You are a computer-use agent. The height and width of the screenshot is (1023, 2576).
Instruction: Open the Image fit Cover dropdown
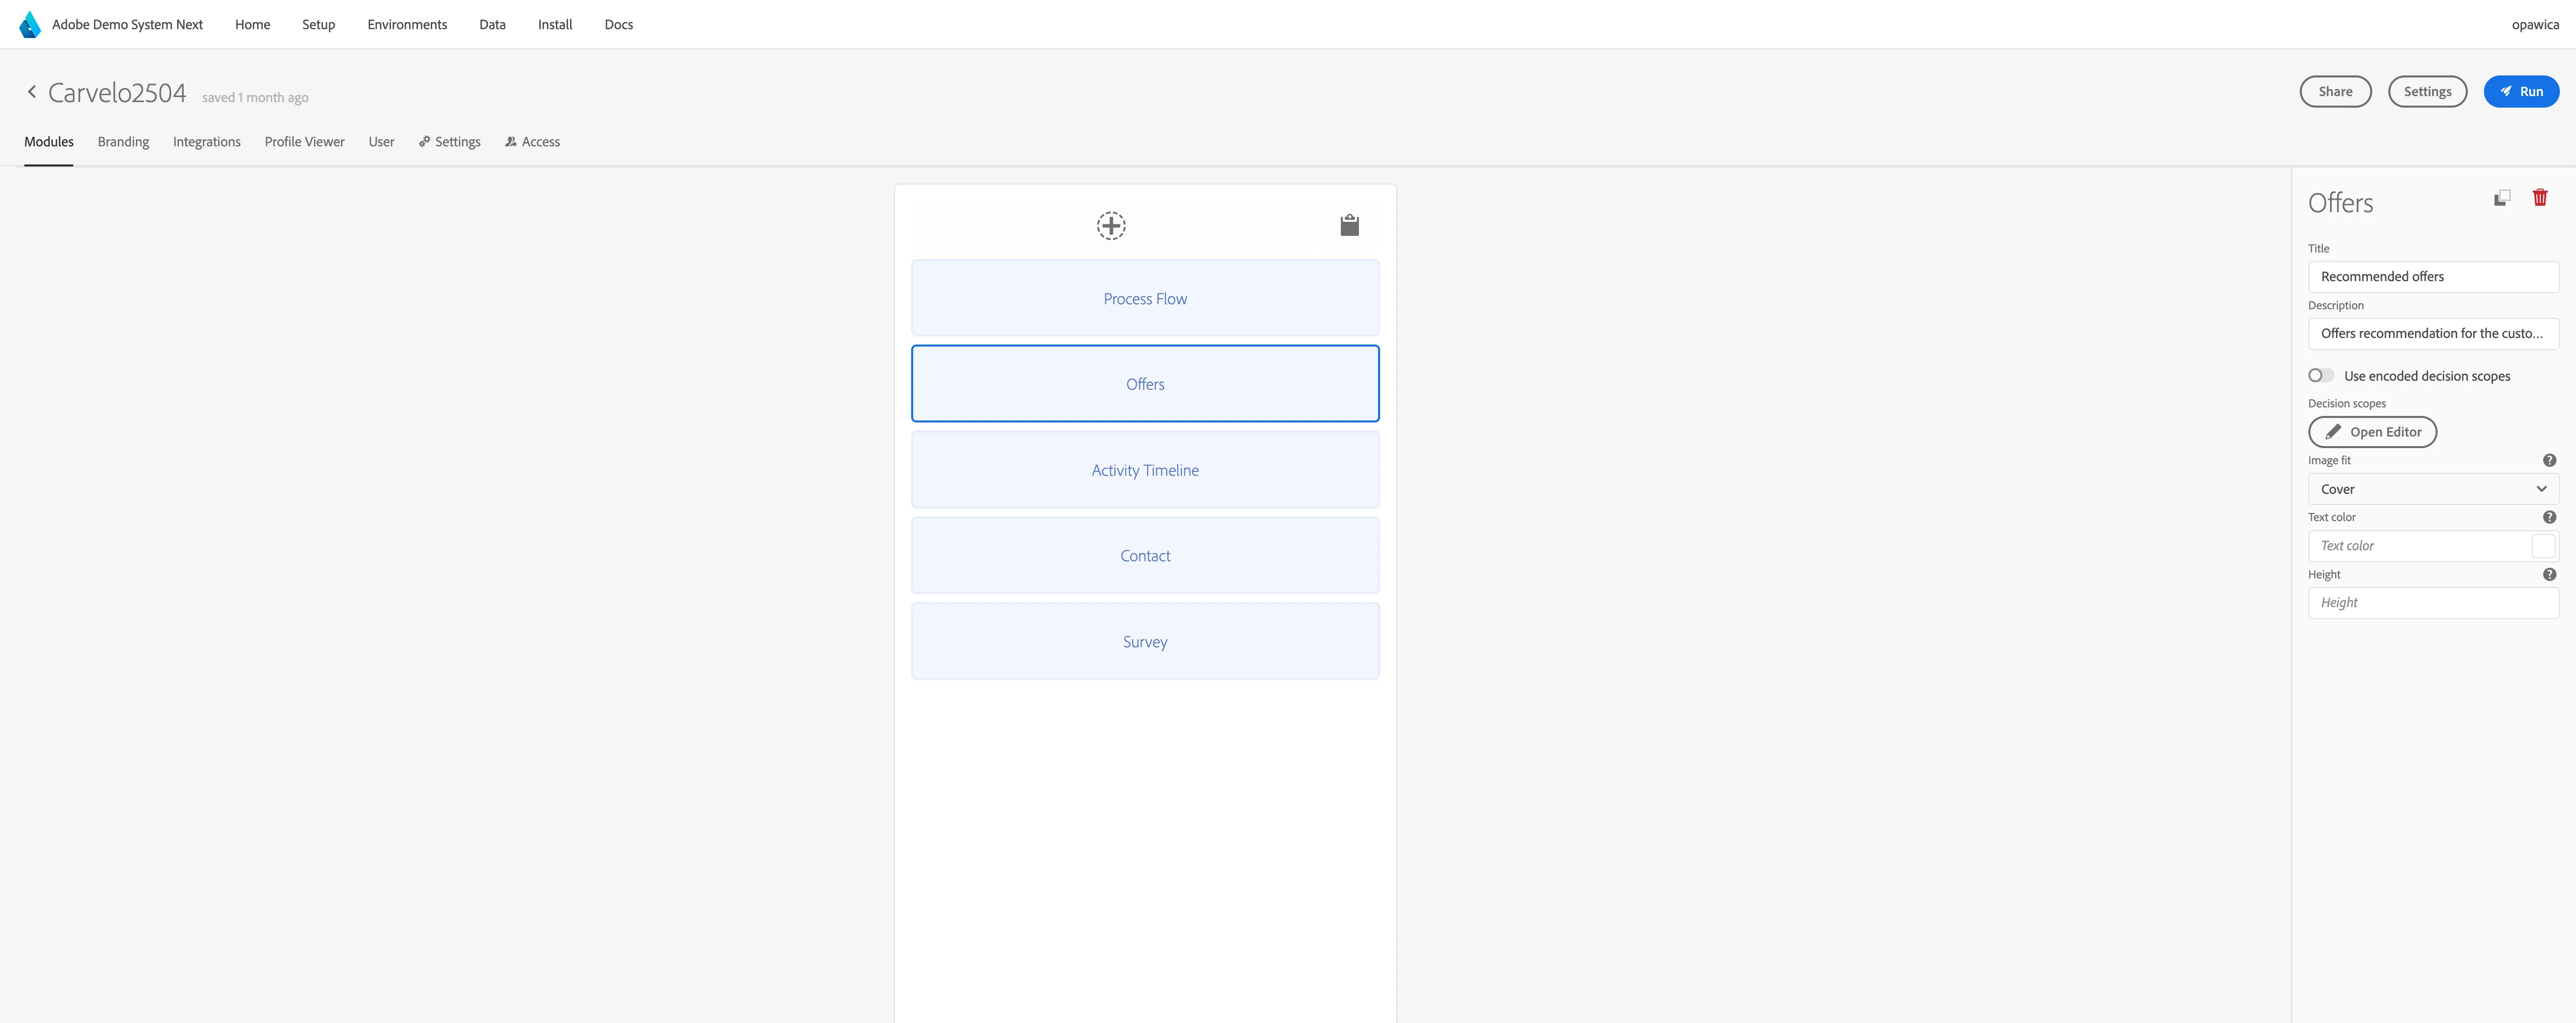2433,489
